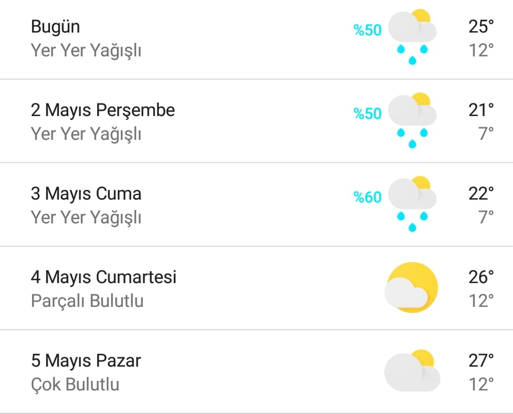Tap the 21° high on Perşembe

481,110
